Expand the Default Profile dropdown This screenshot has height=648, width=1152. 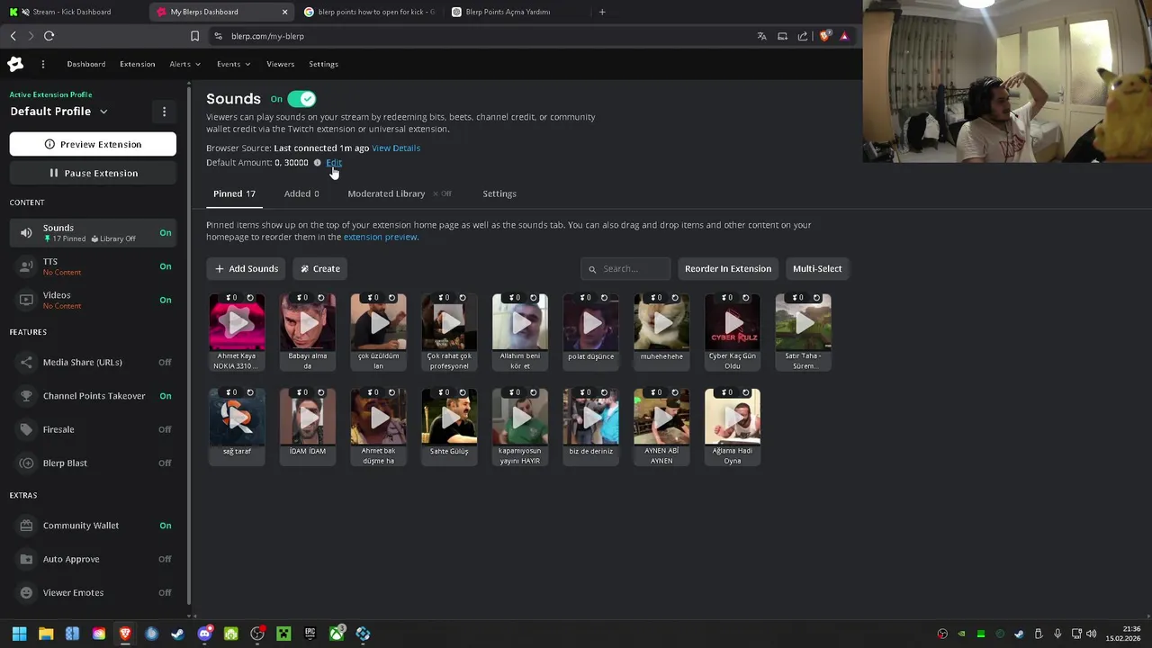point(103,112)
